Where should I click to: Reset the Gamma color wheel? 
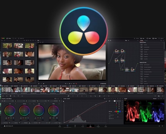pyautogui.click(x=30, y=104)
